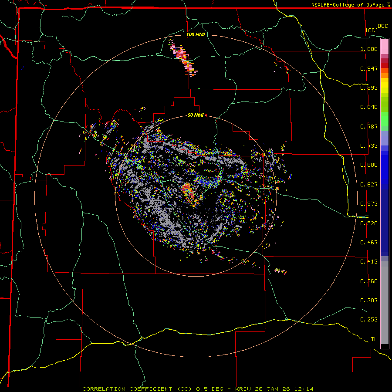The height and width of the screenshot is (392, 392).
Task: Click the 0.467 legend value
Action: [369, 243]
